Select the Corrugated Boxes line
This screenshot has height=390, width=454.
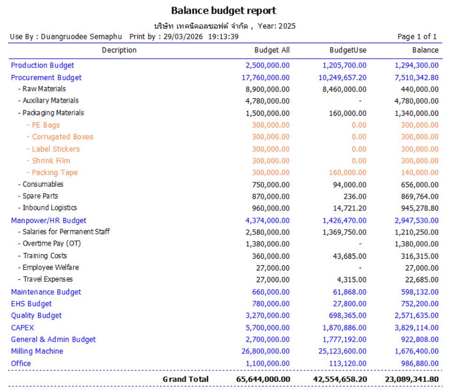pos(62,137)
